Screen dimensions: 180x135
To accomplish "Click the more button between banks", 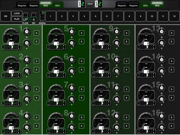I will coord(90,4).
